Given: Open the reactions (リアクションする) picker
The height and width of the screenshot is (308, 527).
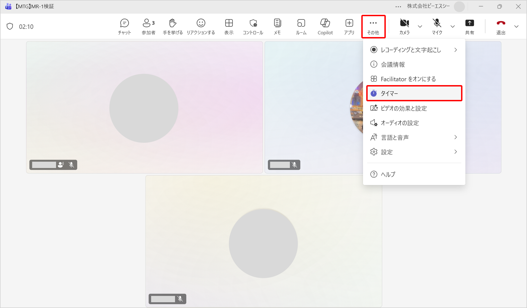Looking at the screenshot, I should [201, 27].
